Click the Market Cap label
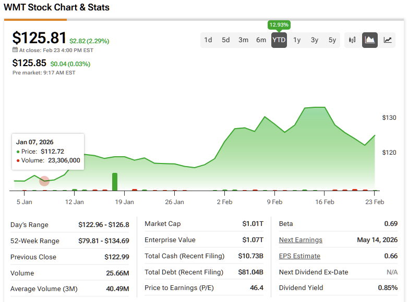 (x=163, y=223)
